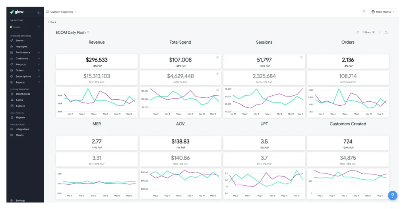The image size is (407, 209).
Task: Refresh the dashboard data
Action: pyautogui.click(x=358, y=33)
